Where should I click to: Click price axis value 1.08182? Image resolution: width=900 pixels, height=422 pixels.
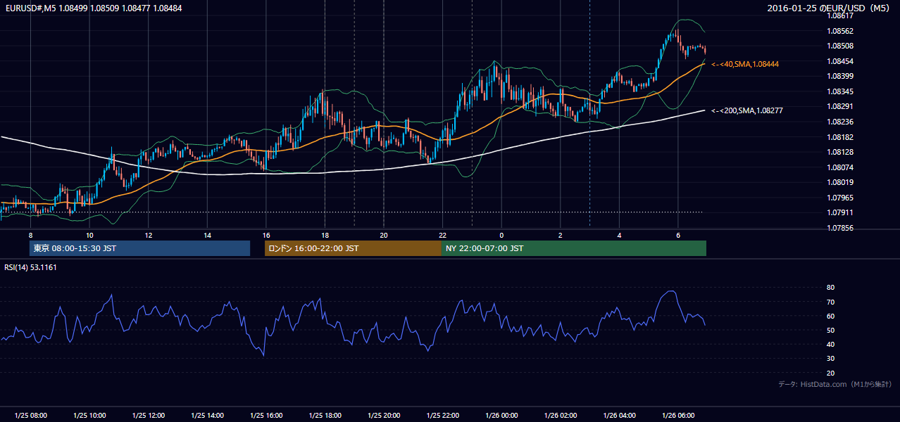[x=839, y=137]
